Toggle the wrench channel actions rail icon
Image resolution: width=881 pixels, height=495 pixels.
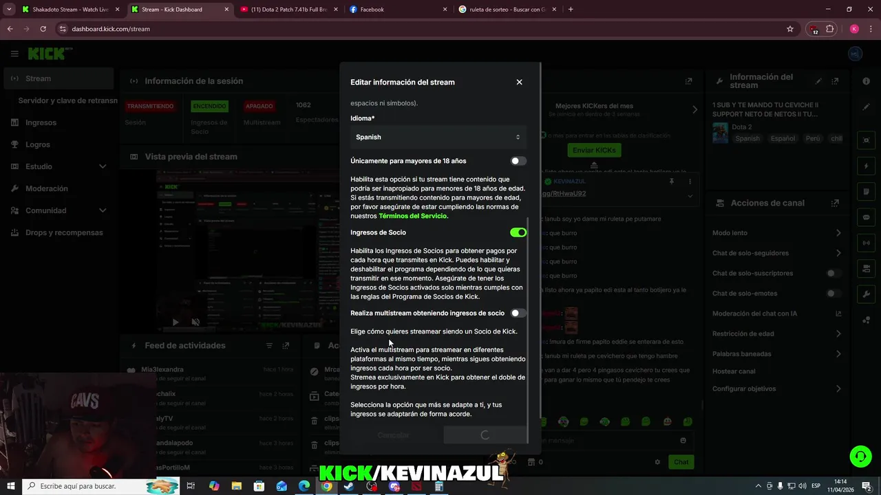click(866, 294)
